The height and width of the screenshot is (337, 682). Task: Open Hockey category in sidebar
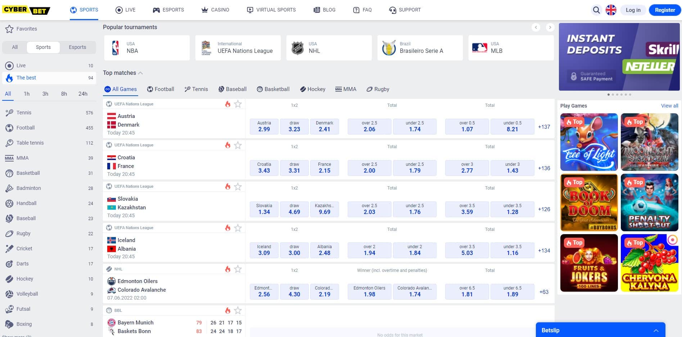(49, 279)
